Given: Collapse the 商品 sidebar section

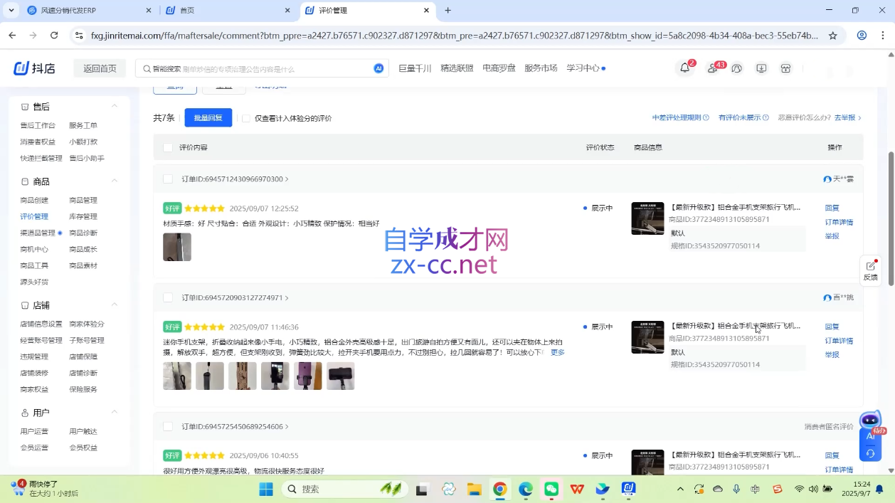Looking at the screenshot, I should click(114, 181).
